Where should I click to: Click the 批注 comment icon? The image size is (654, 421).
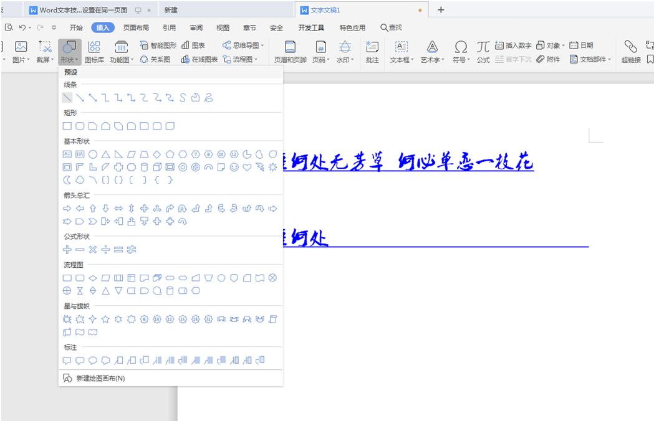point(373,51)
